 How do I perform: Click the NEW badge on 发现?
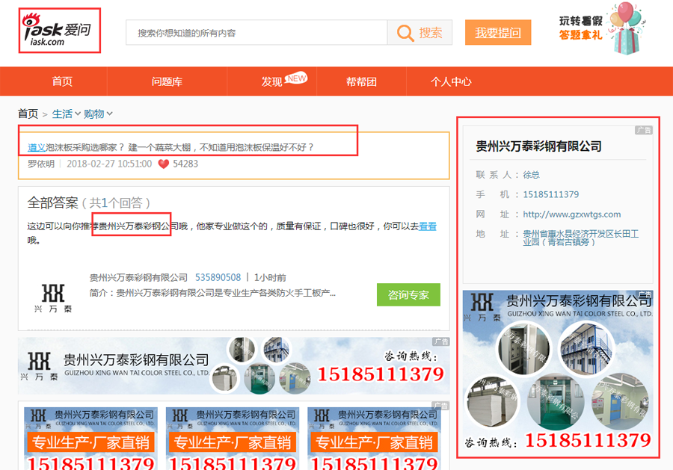pos(296,78)
